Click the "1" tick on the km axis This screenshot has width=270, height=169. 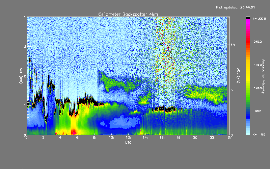click(x=25, y=105)
